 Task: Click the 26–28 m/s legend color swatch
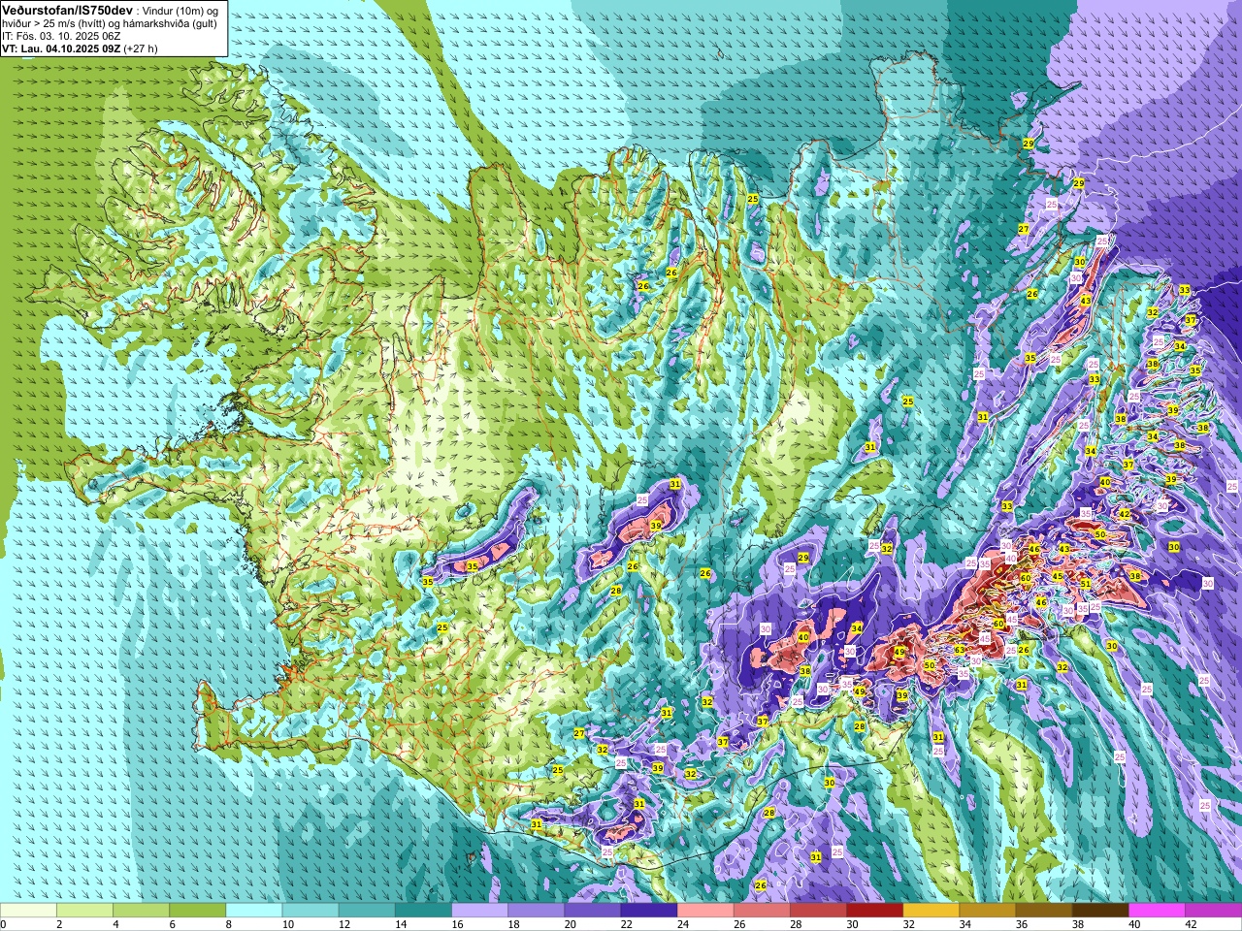762,911
